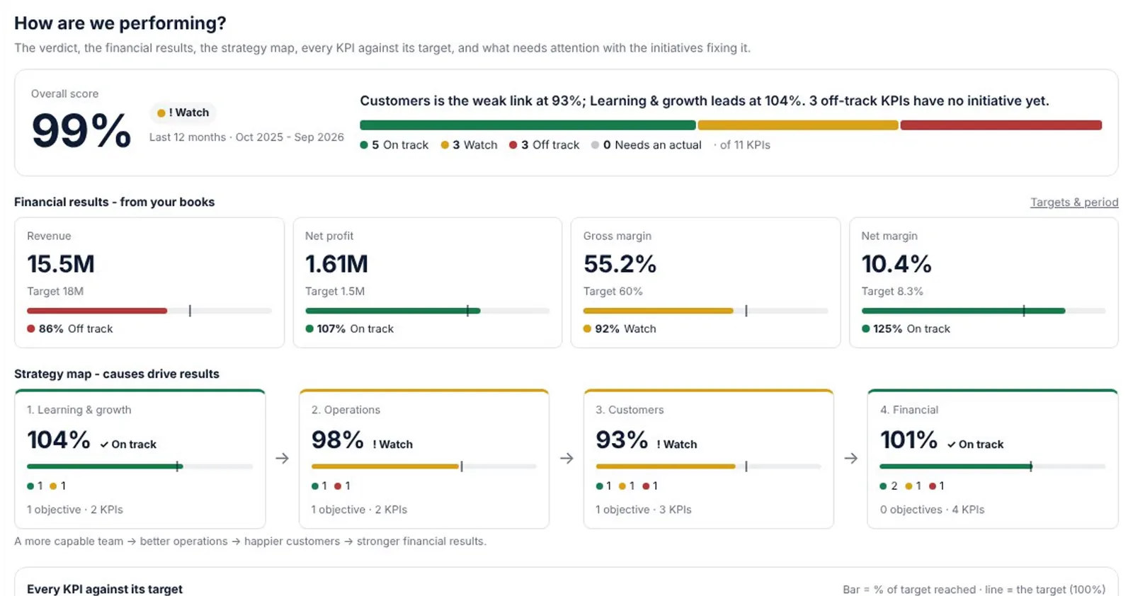
Task: Click the "Target 18M" label under Revenue
Action: [x=55, y=292]
